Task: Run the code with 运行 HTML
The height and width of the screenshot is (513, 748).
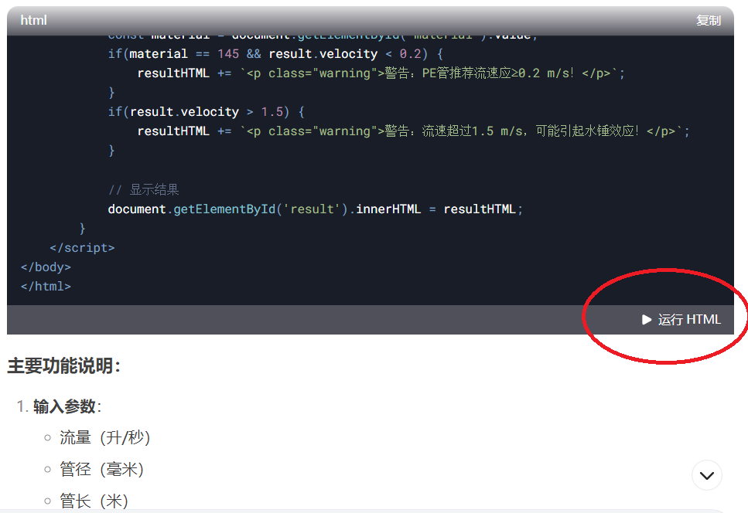Action: click(x=681, y=319)
